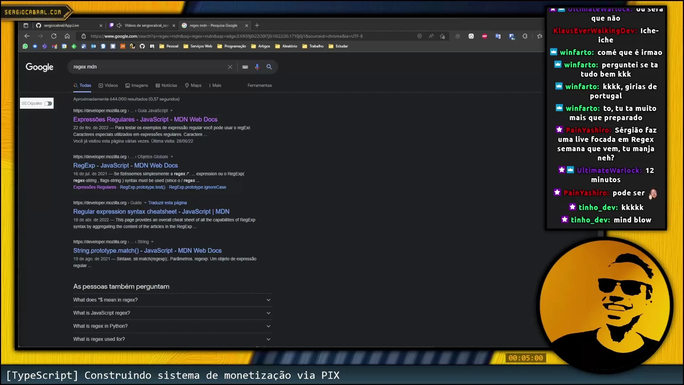This screenshot has height=385, width=684.
Task: Select the Videos search filter
Action: click(108, 86)
